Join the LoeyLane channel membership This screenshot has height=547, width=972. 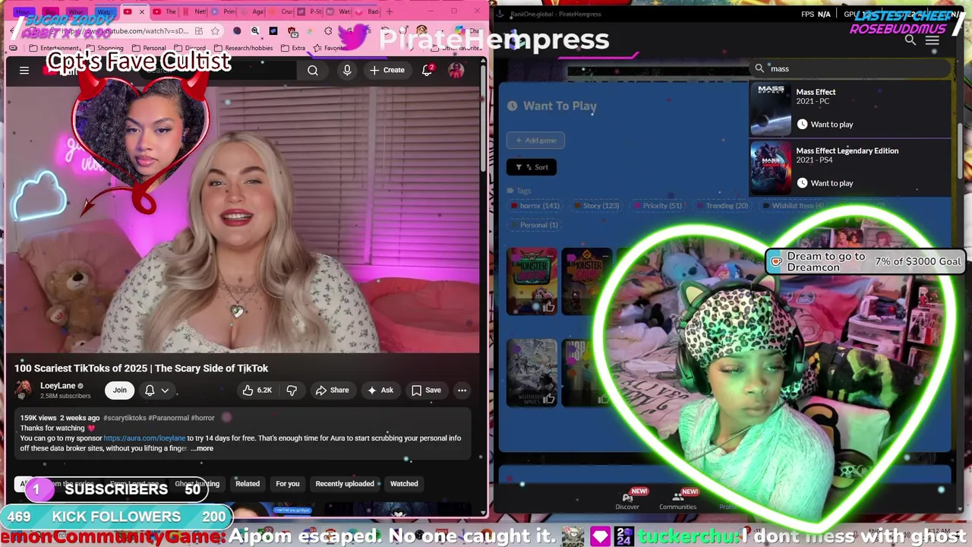click(x=120, y=390)
